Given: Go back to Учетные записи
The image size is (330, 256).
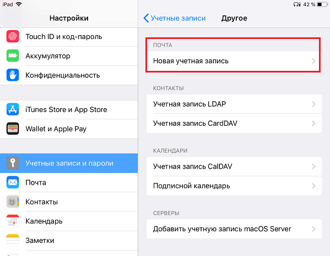Looking at the screenshot, I should pos(175,18).
